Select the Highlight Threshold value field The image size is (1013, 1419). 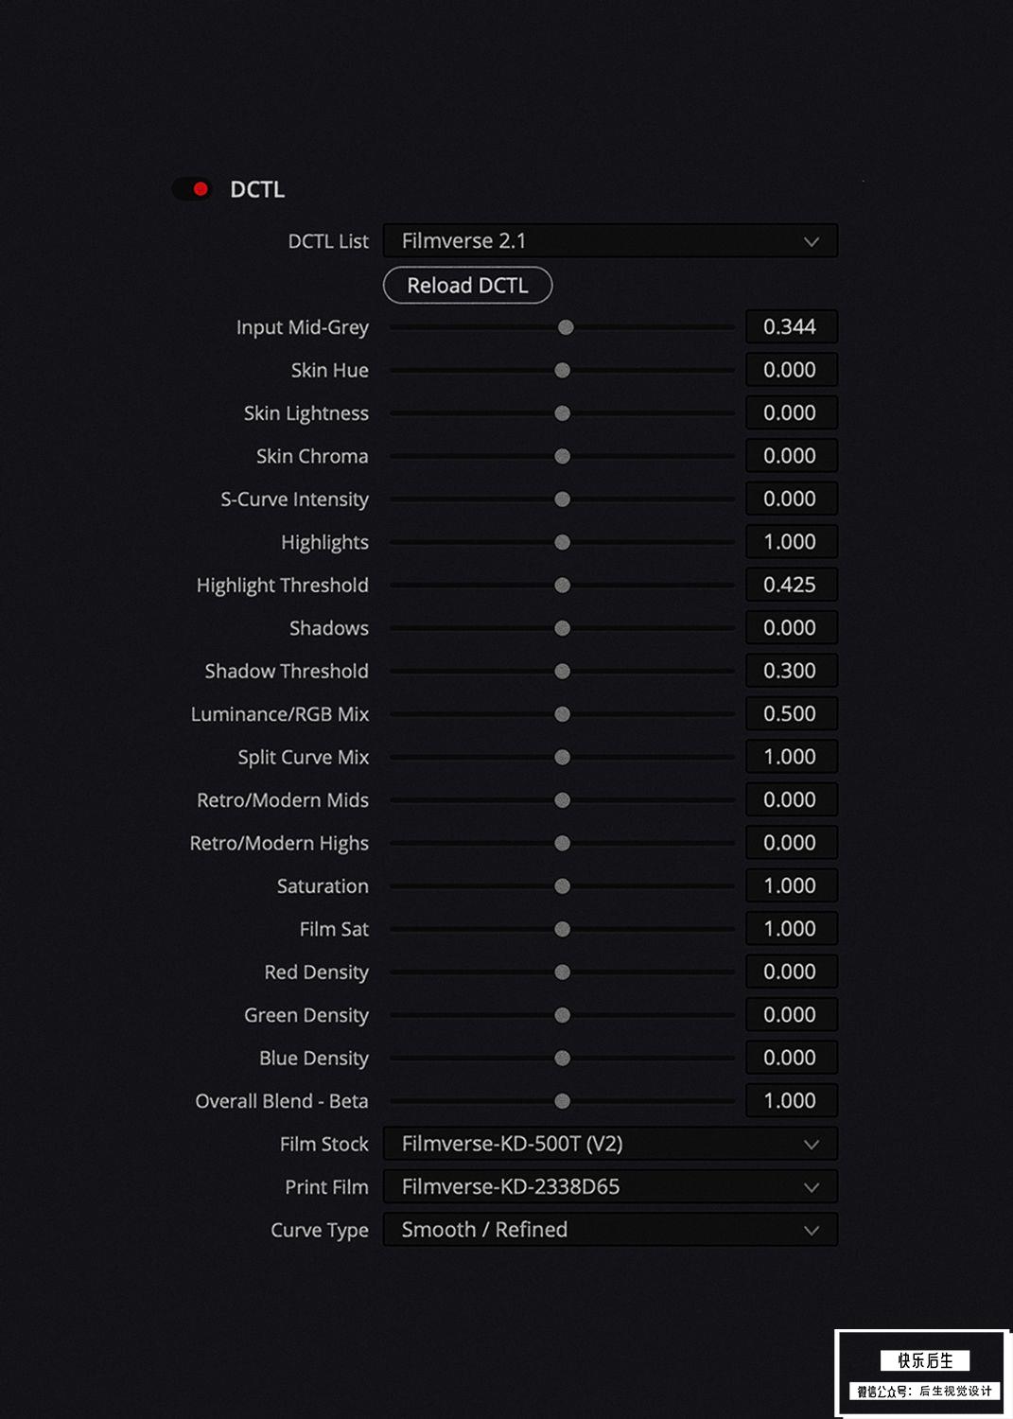791,585
